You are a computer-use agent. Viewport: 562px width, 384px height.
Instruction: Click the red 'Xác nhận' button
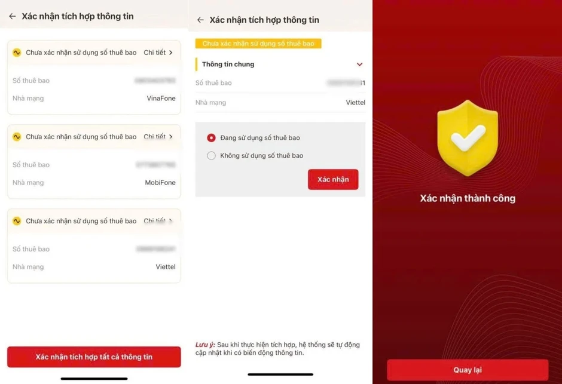pos(333,179)
